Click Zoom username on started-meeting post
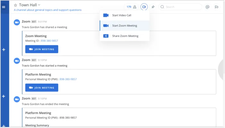225x128 pixels. [x=26, y=60]
